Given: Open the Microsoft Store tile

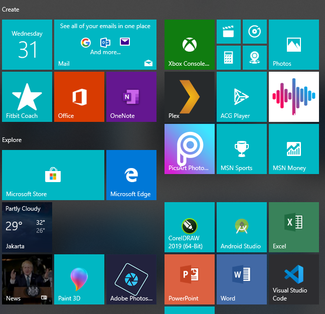Looking at the screenshot, I should [53, 175].
